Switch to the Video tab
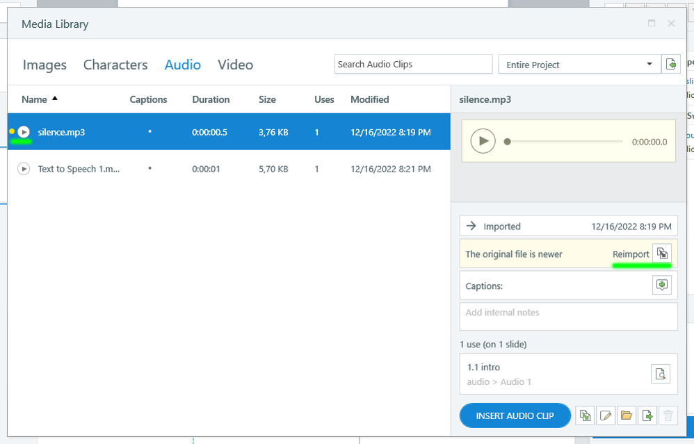 [235, 65]
